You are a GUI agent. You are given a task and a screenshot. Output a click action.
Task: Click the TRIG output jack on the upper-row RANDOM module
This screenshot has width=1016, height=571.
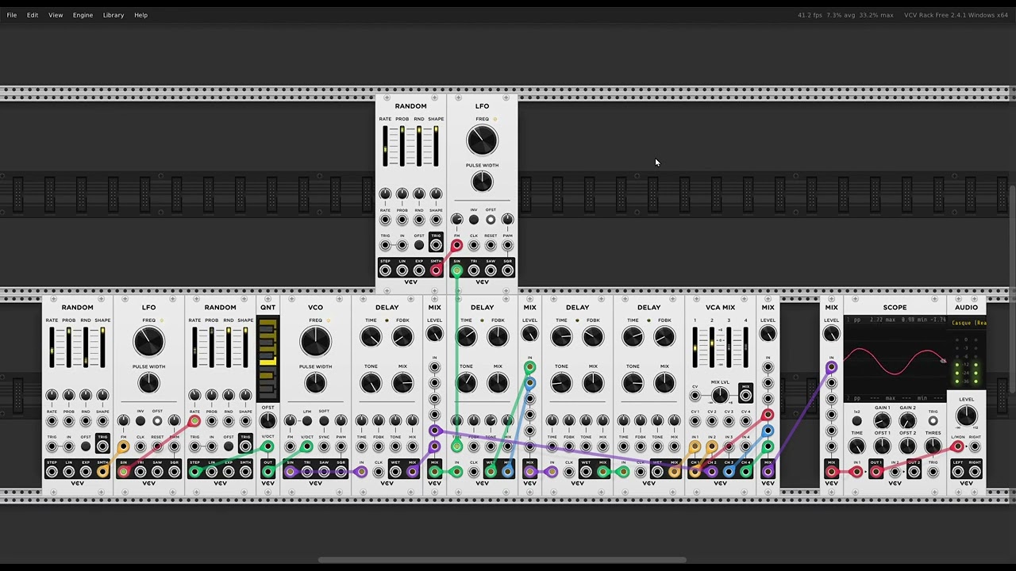(x=436, y=245)
